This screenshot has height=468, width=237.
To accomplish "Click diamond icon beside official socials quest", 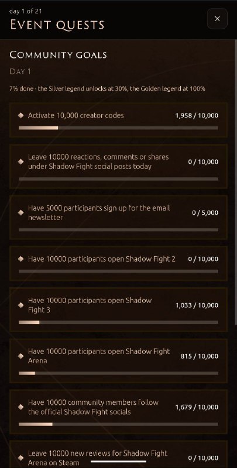I will click(20, 407).
